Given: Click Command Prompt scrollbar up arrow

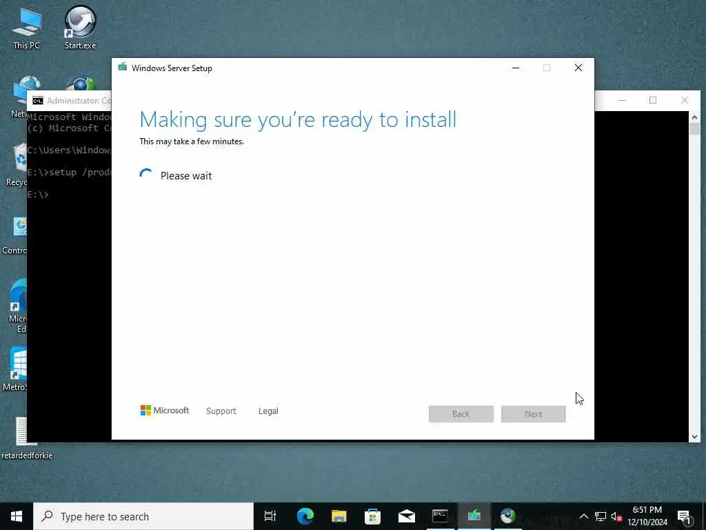Looking at the screenshot, I should point(694,117).
